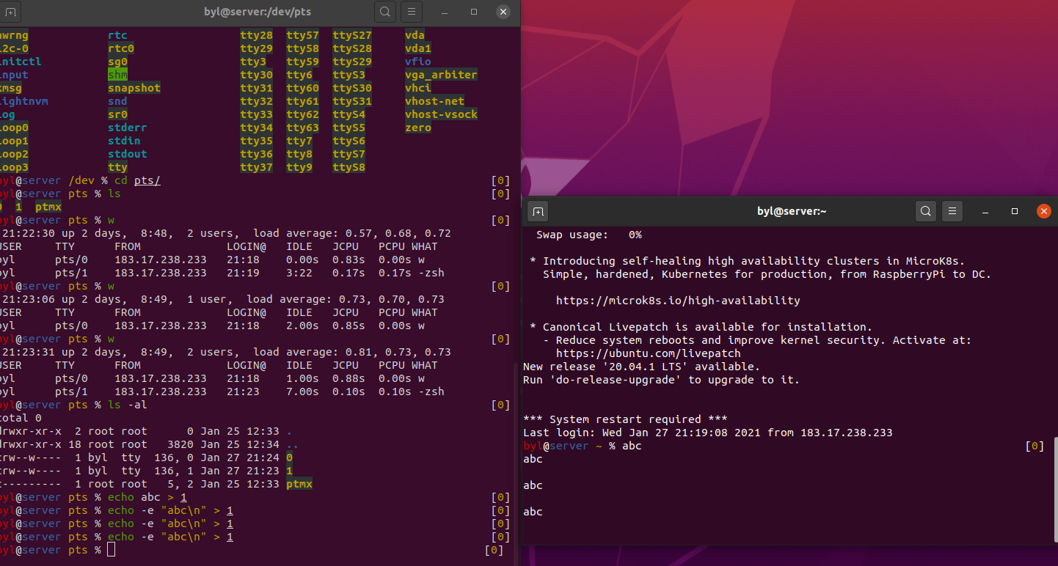Image resolution: width=1058 pixels, height=566 pixels.
Task: Minimize the byl@server:/dev/pts terminal window
Action: [445, 12]
